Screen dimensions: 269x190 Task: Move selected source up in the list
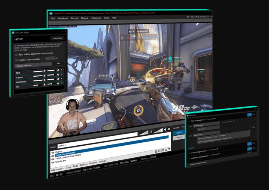165,150
